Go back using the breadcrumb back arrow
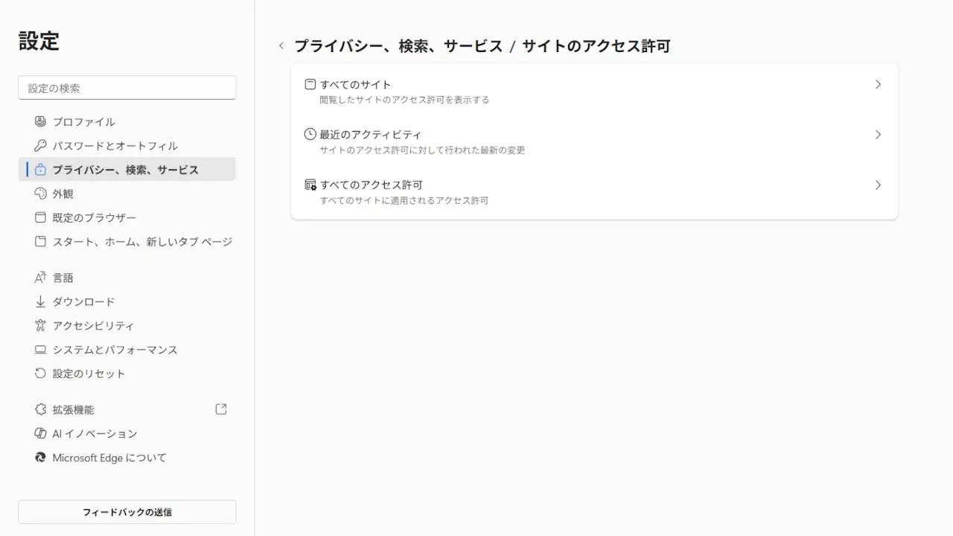 (281, 46)
